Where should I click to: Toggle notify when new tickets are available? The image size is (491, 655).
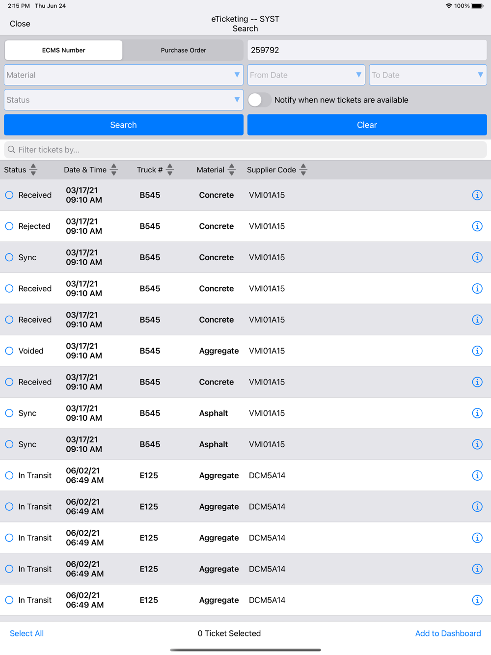tap(260, 100)
